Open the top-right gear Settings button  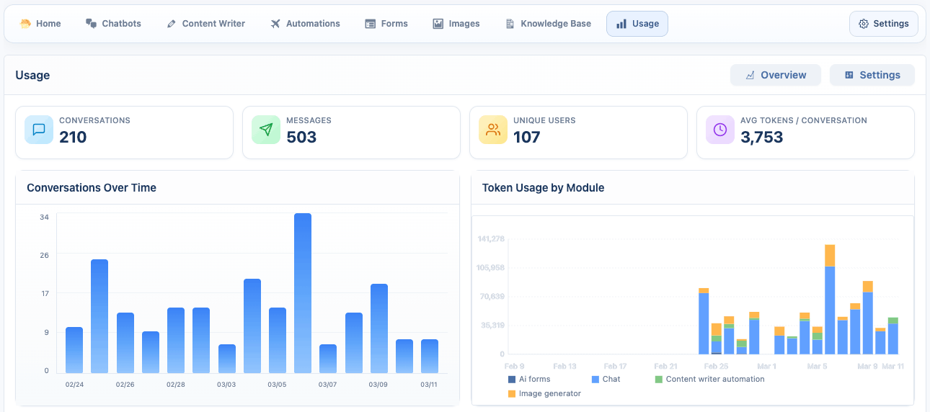pos(883,24)
